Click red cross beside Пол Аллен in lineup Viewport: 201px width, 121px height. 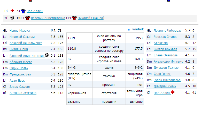[x=173, y=92]
